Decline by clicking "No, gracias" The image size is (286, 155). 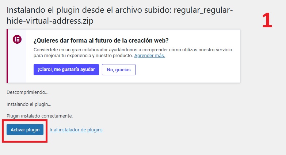(119, 69)
